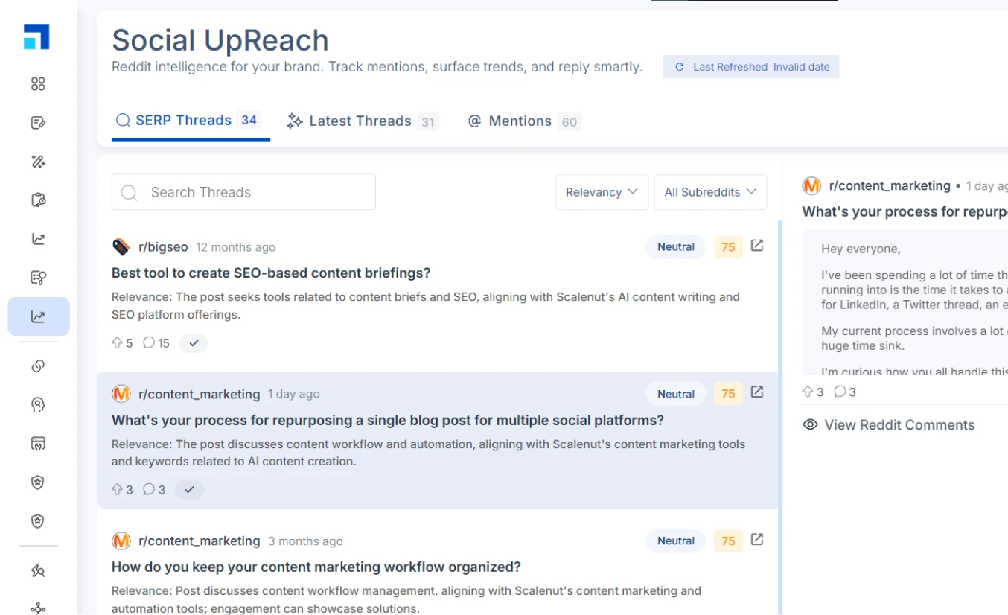Open the dashboard grid icon in sidebar
This screenshot has width=1008, height=615.
coord(38,84)
